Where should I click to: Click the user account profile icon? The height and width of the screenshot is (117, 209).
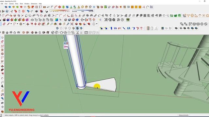point(94,24)
